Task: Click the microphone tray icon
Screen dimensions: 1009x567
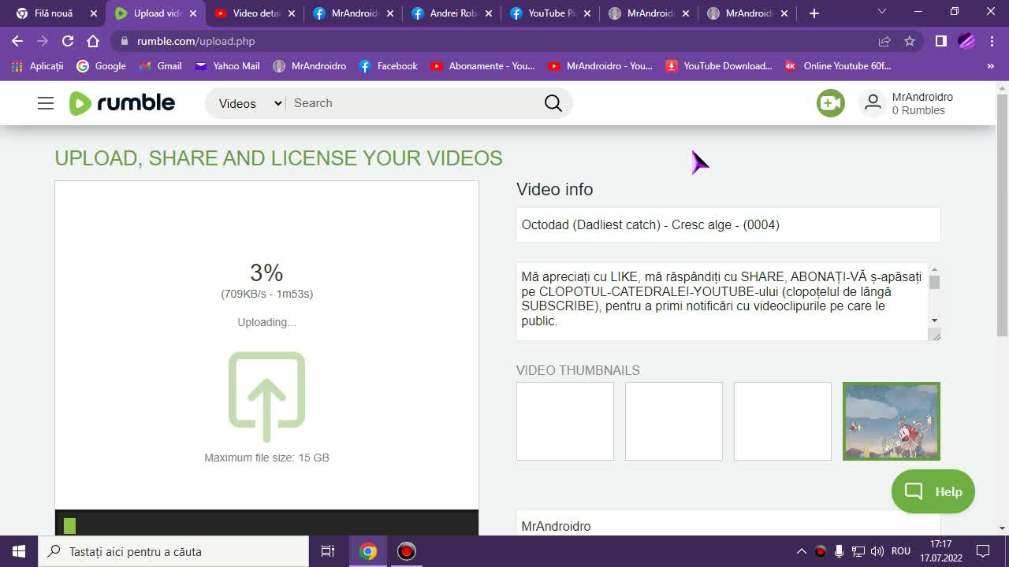Action: pyautogui.click(x=840, y=551)
